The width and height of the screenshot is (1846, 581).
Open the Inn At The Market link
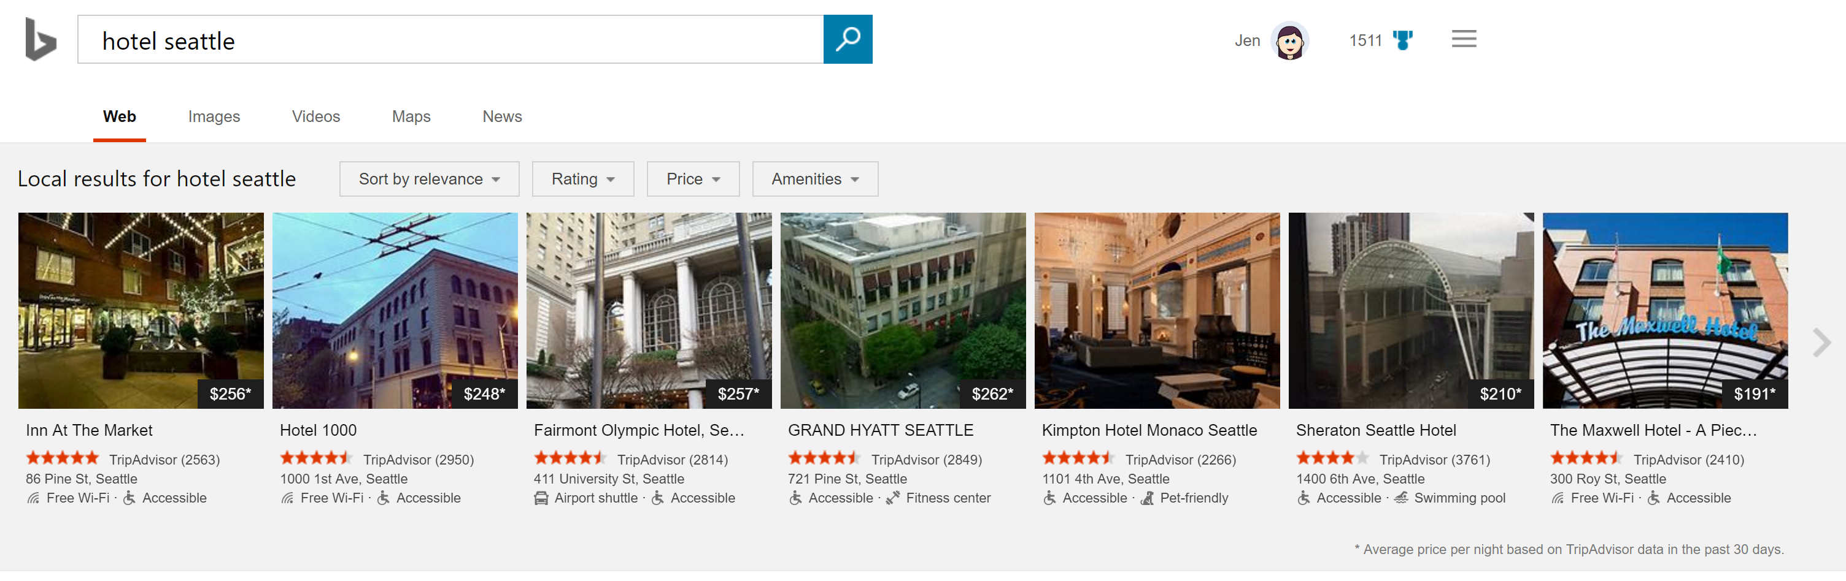[x=89, y=430]
